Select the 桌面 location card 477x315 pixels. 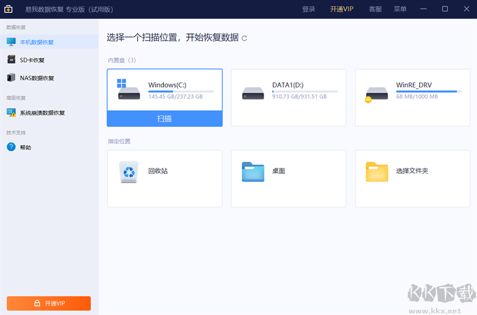click(289, 179)
